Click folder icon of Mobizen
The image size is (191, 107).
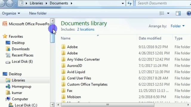(63, 97)
